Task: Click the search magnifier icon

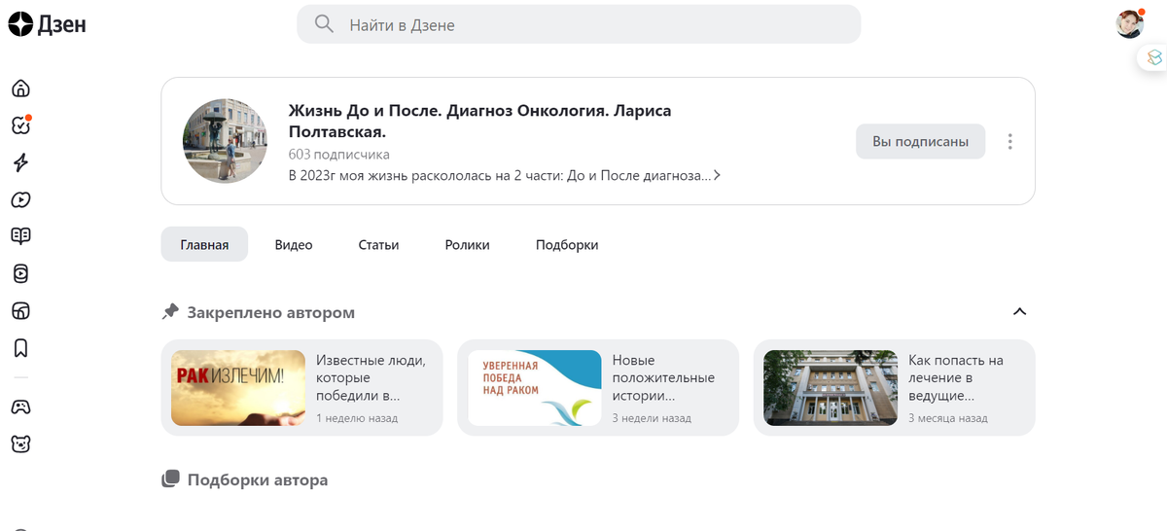Action: (324, 24)
